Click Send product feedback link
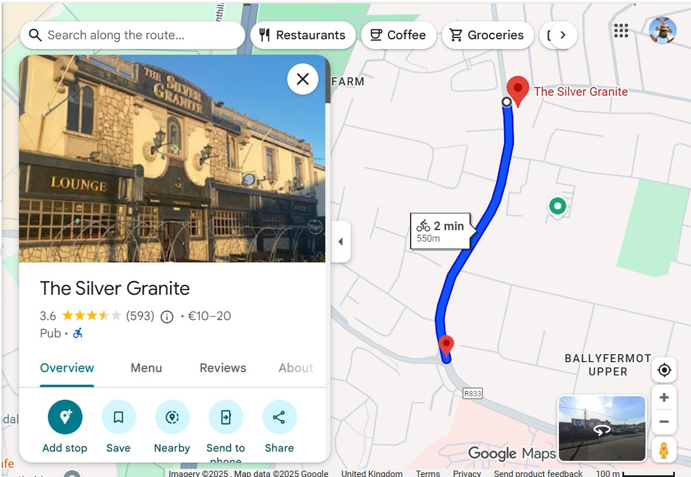Image resolution: width=691 pixels, height=477 pixels. [x=538, y=473]
